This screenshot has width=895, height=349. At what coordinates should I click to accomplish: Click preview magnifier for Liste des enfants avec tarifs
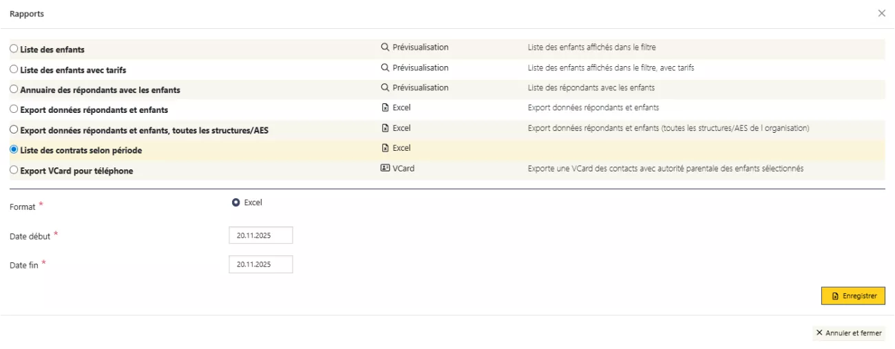coord(386,68)
